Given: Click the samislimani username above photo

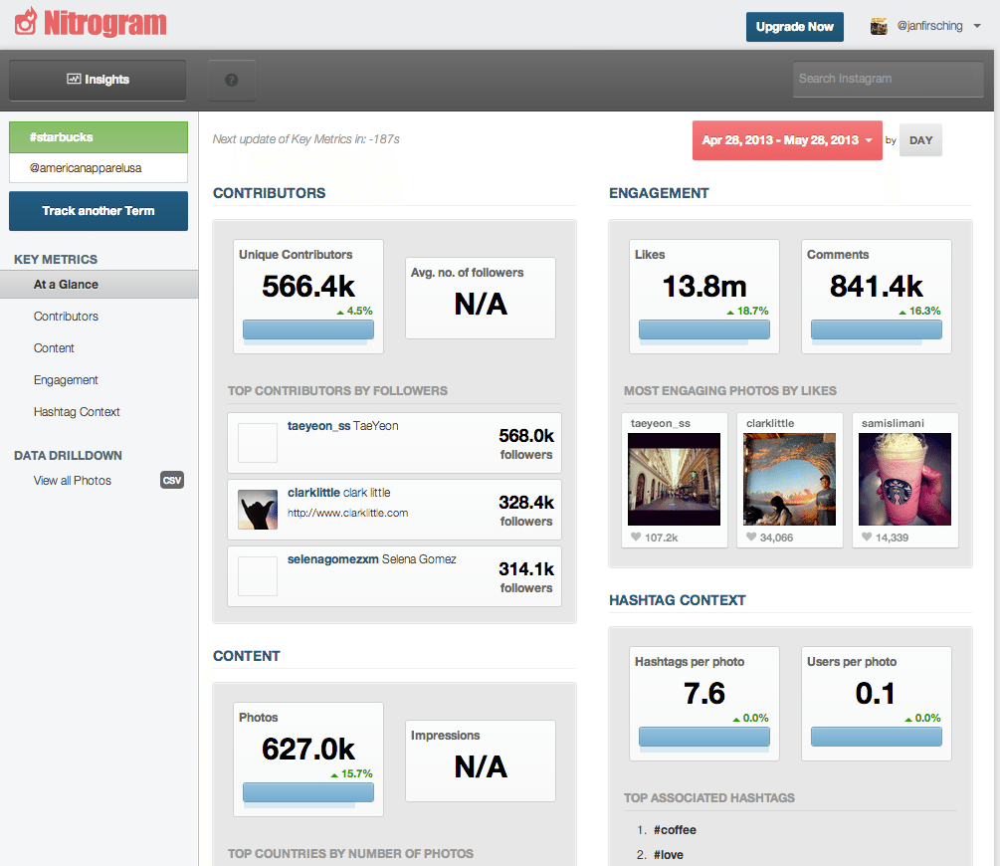Looking at the screenshot, I should click(x=893, y=423).
